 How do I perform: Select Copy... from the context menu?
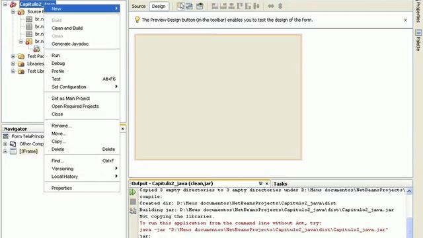tap(82, 141)
